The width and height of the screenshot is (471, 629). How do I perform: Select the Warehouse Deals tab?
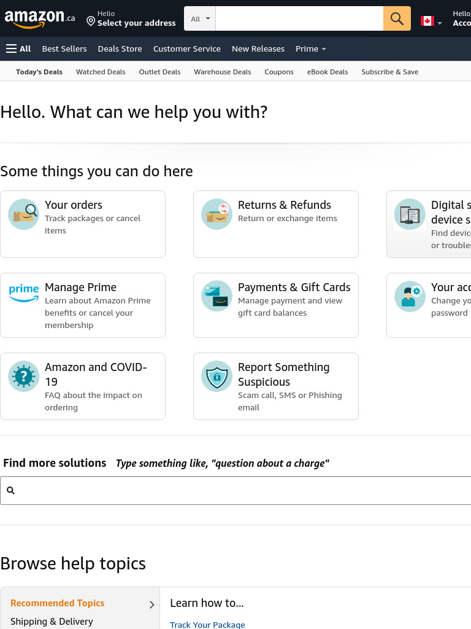tap(222, 72)
